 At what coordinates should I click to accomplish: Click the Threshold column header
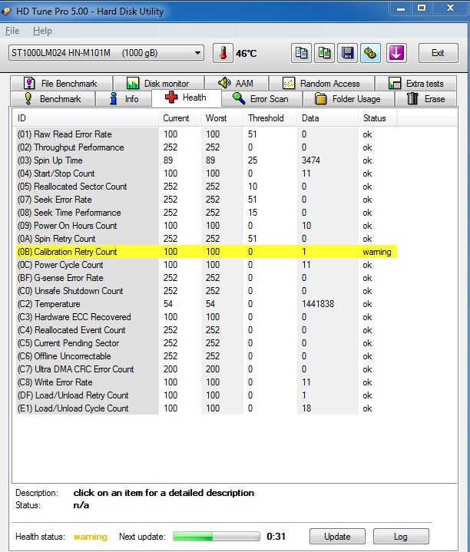pyautogui.click(x=270, y=118)
